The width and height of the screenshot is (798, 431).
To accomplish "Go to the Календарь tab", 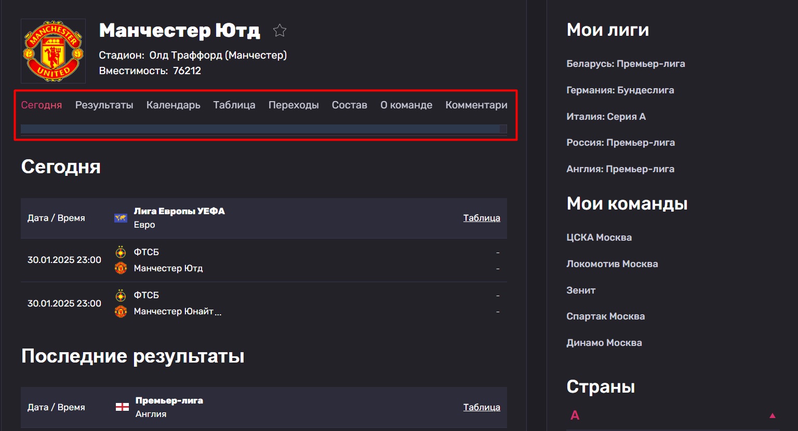I will (x=174, y=105).
